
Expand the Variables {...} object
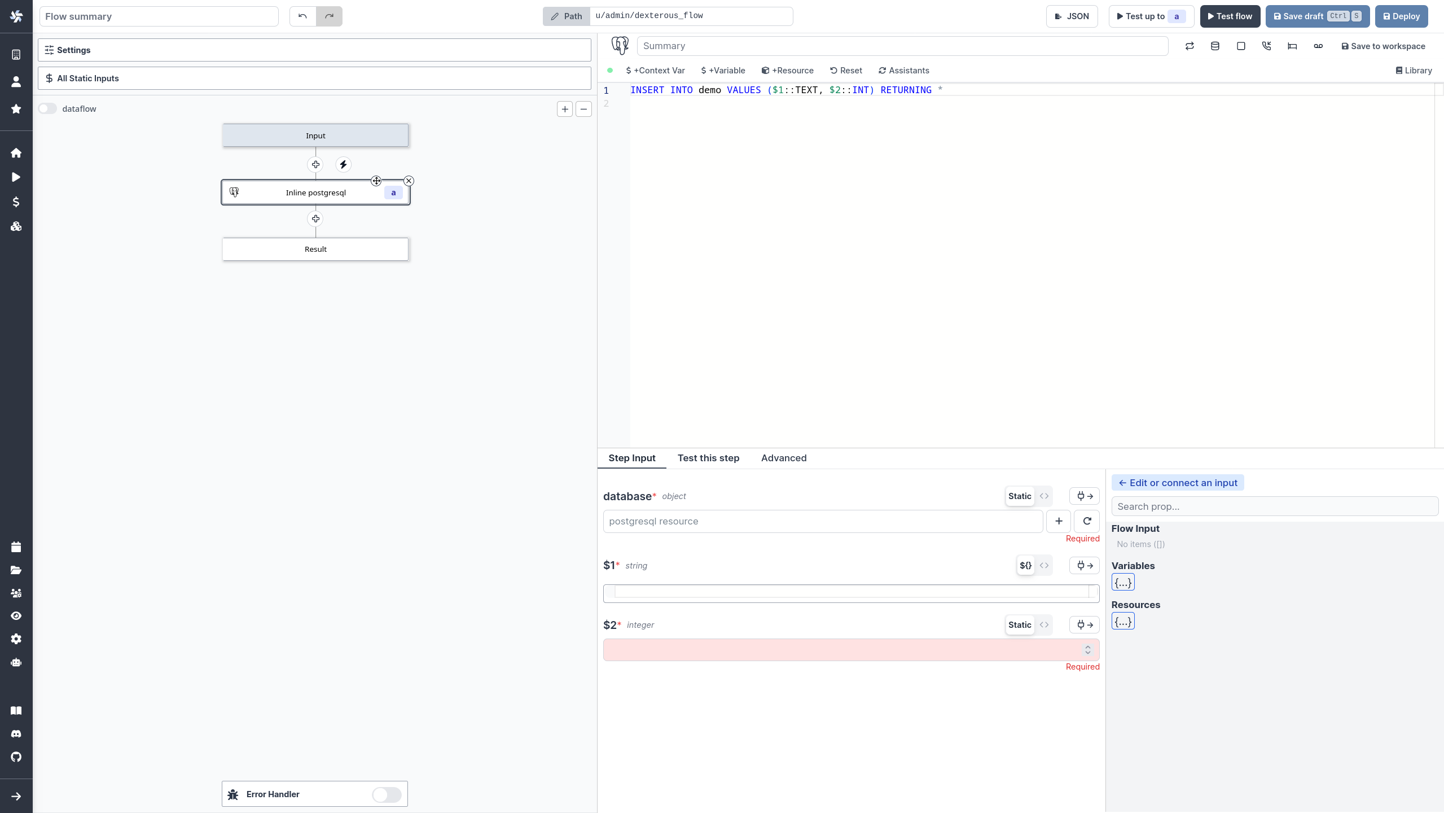(1123, 583)
